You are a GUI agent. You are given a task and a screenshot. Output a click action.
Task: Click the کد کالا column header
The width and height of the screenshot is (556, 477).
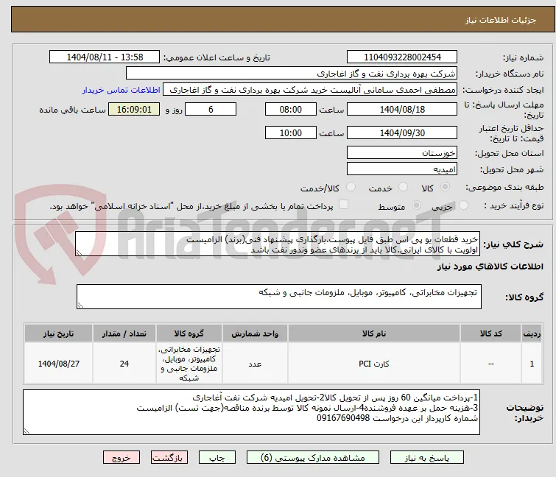(490, 333)
